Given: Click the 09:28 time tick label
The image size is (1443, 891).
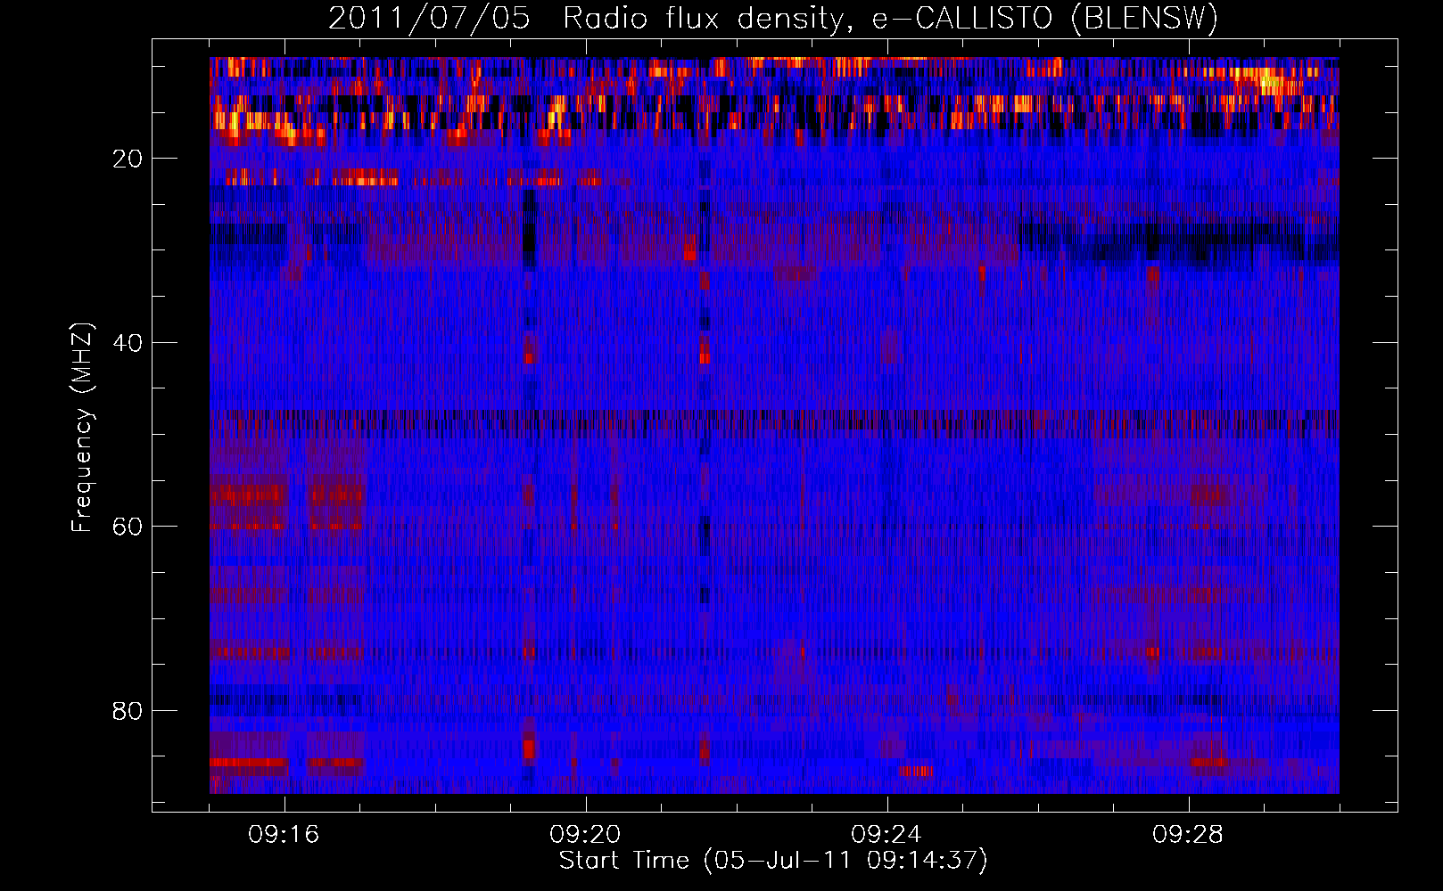Looking at the screenshot, I should 1188,835.
